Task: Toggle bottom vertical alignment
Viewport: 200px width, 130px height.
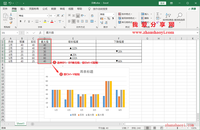Action: coord(78,16)
